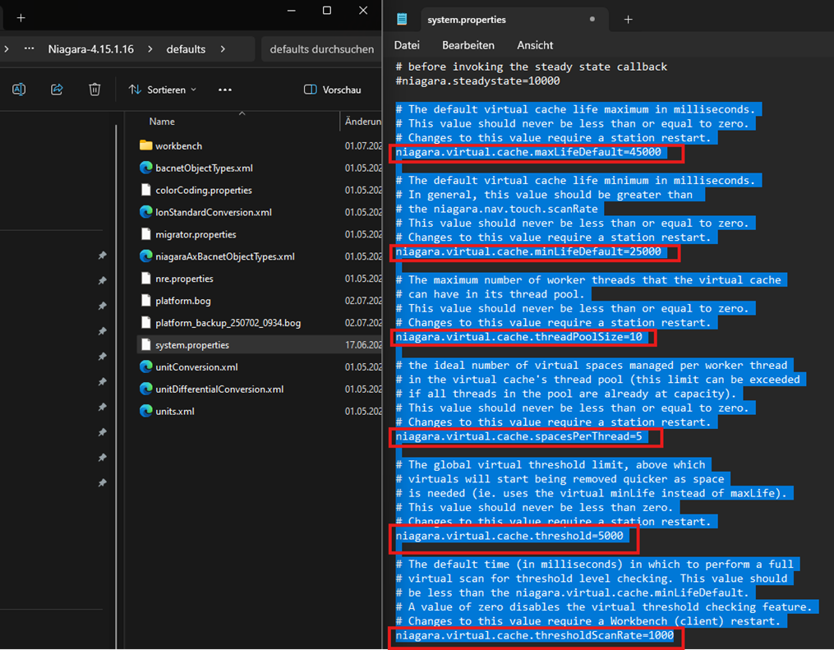Click the Rename icon in Explorer toolbar
The height and width of the screenshot is (650, 834).
pos(19,90)
